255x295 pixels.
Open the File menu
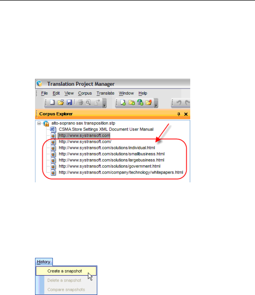tap(44, 93)
